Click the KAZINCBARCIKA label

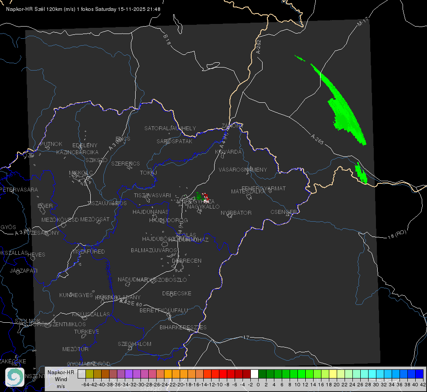click(x=77, y=152)
